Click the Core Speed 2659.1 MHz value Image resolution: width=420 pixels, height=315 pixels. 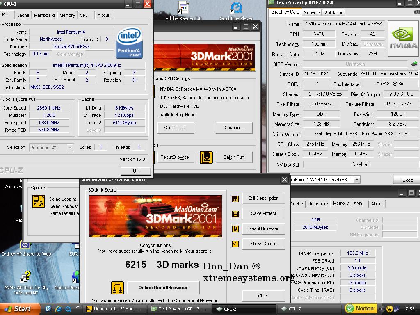[x=49, y=108]
